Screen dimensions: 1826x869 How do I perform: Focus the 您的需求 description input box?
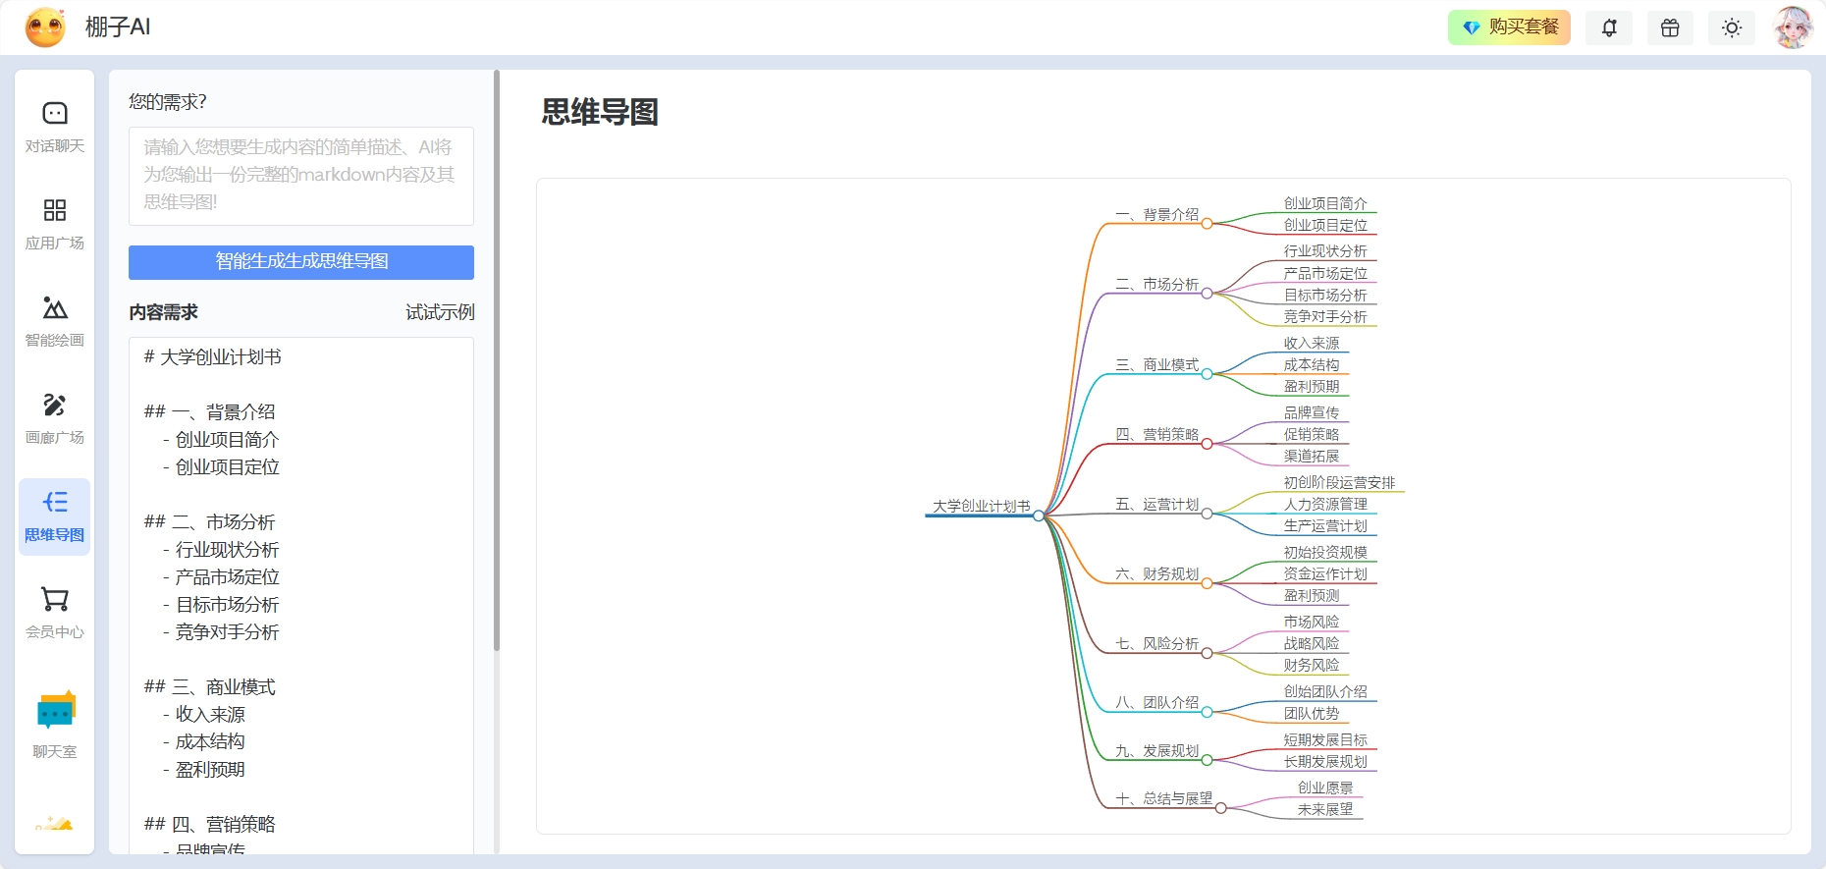click(x=301, y=176)
